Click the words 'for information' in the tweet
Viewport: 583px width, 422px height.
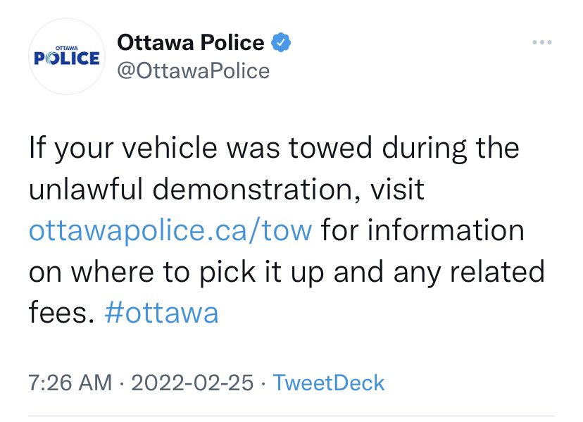point(422,231)
